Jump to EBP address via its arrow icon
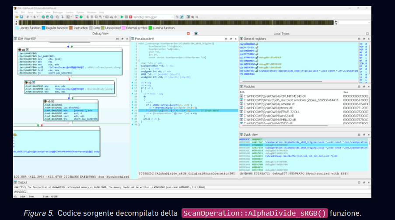 pyautogui.click(x=257, y=64)
